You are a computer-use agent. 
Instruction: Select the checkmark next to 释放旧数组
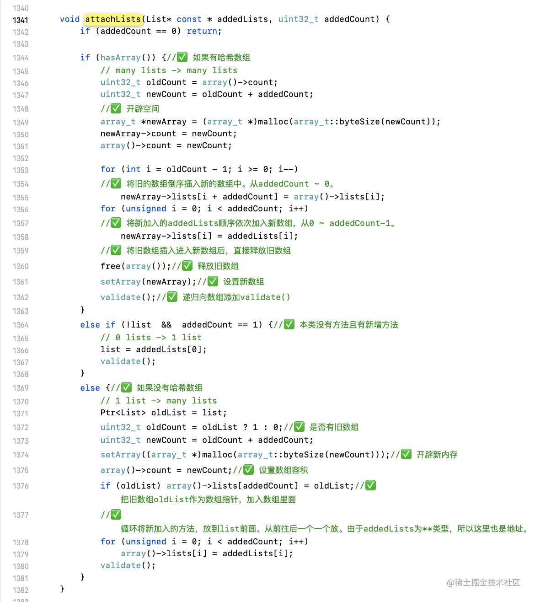187,265
